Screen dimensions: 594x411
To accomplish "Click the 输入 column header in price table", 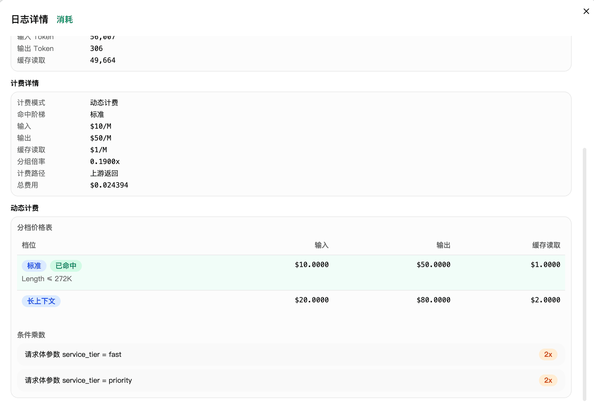I will (322, 245).
